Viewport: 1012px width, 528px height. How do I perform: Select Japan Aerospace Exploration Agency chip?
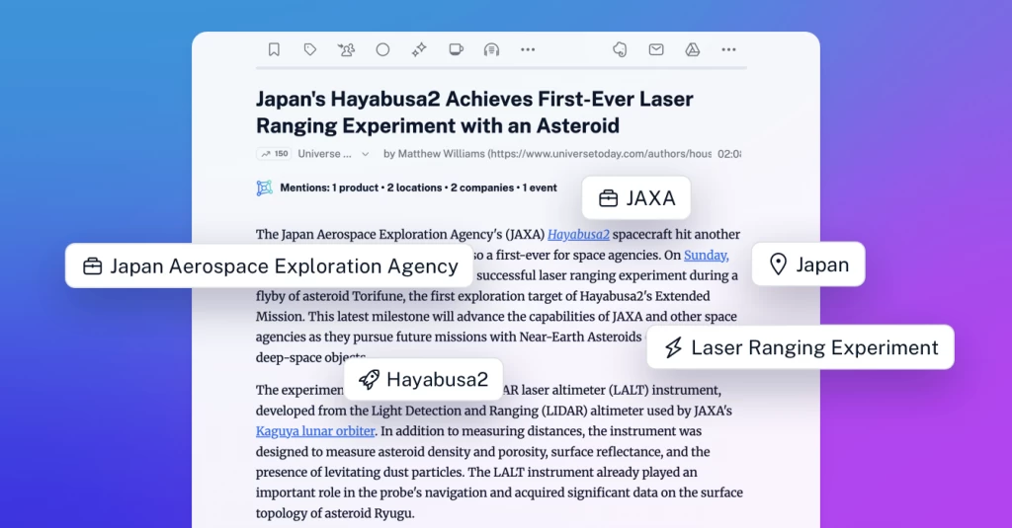point(269,265)
